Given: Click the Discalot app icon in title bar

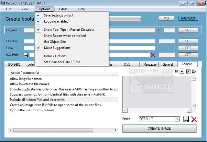Looking at the screenshot, I should (3, 3).
